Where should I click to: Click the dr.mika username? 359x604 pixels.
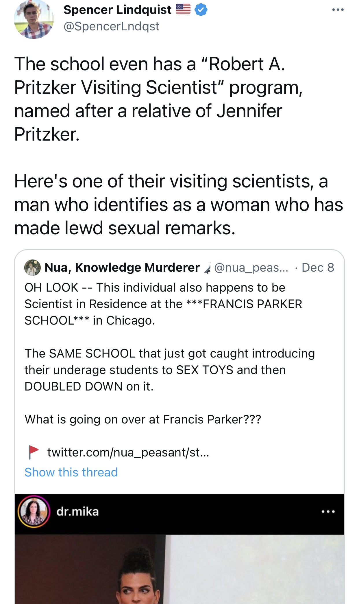click(77, 511)
